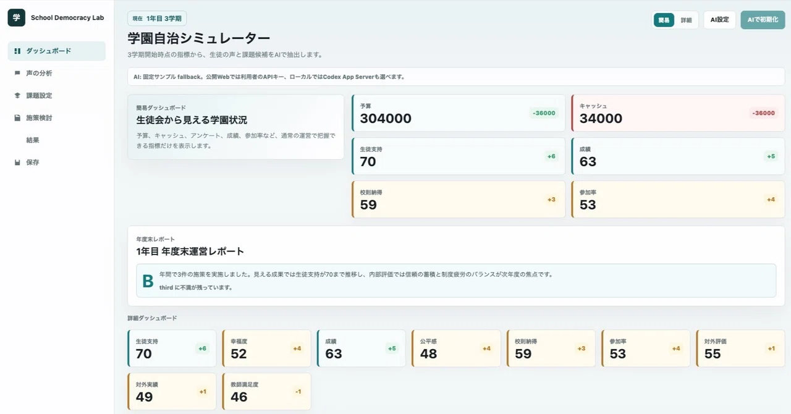791x414 pixels.
Task: Click the 対外評価 55 detail card
Action: coord(740,349)
